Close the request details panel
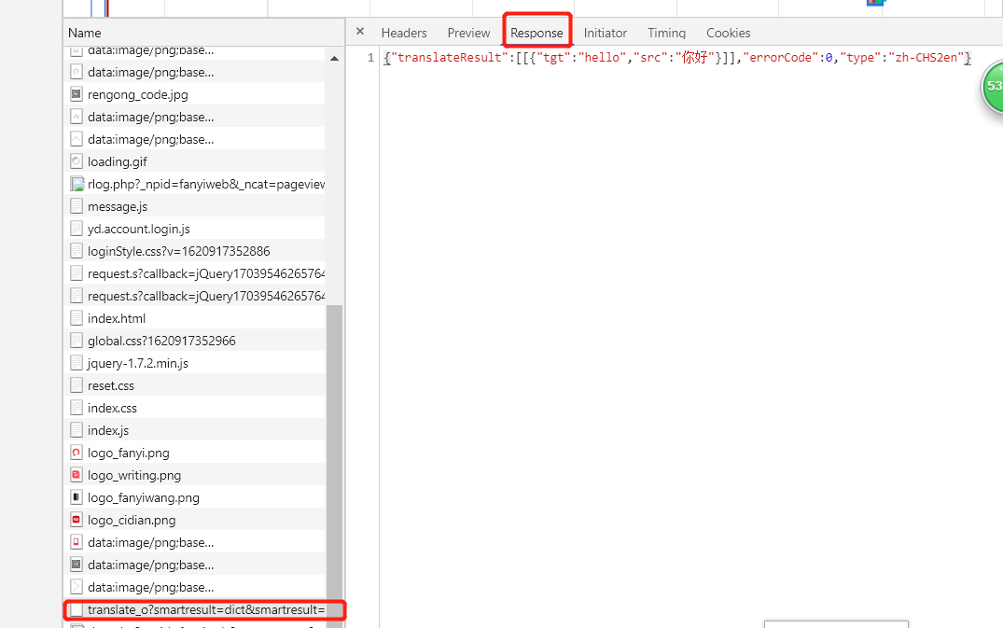 pos(360,32)
